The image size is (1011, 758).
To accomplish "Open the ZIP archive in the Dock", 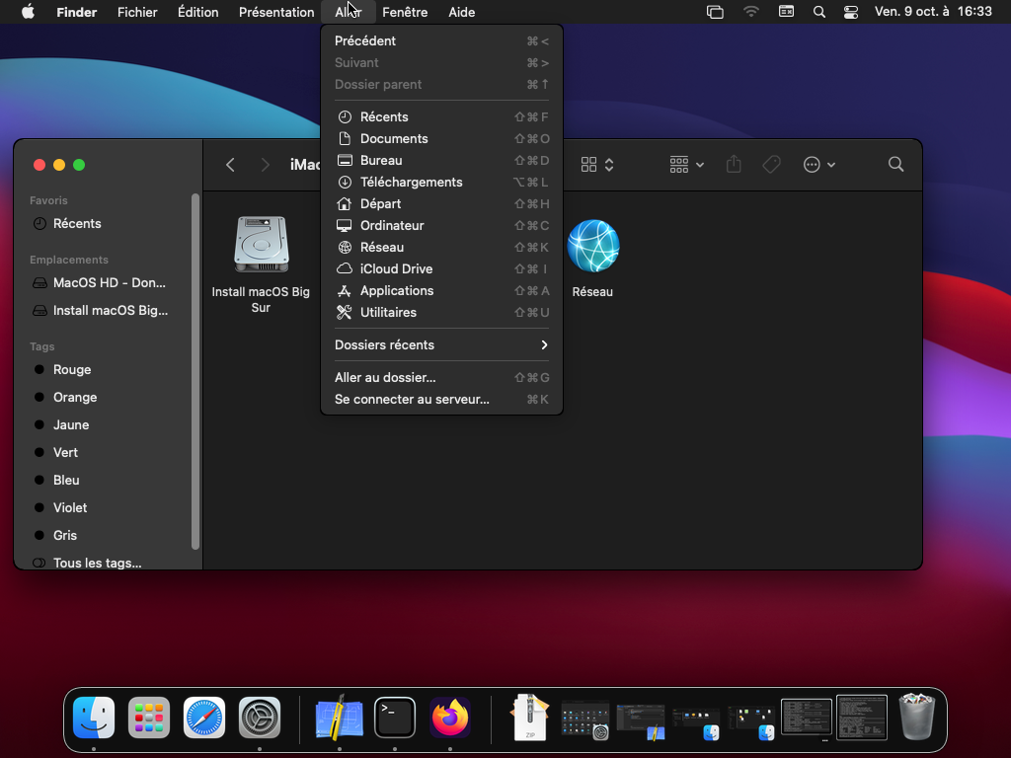I will 529,718.
